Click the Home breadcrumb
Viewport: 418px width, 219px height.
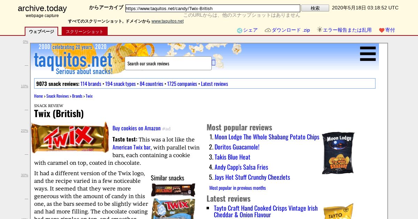(38, 96)
